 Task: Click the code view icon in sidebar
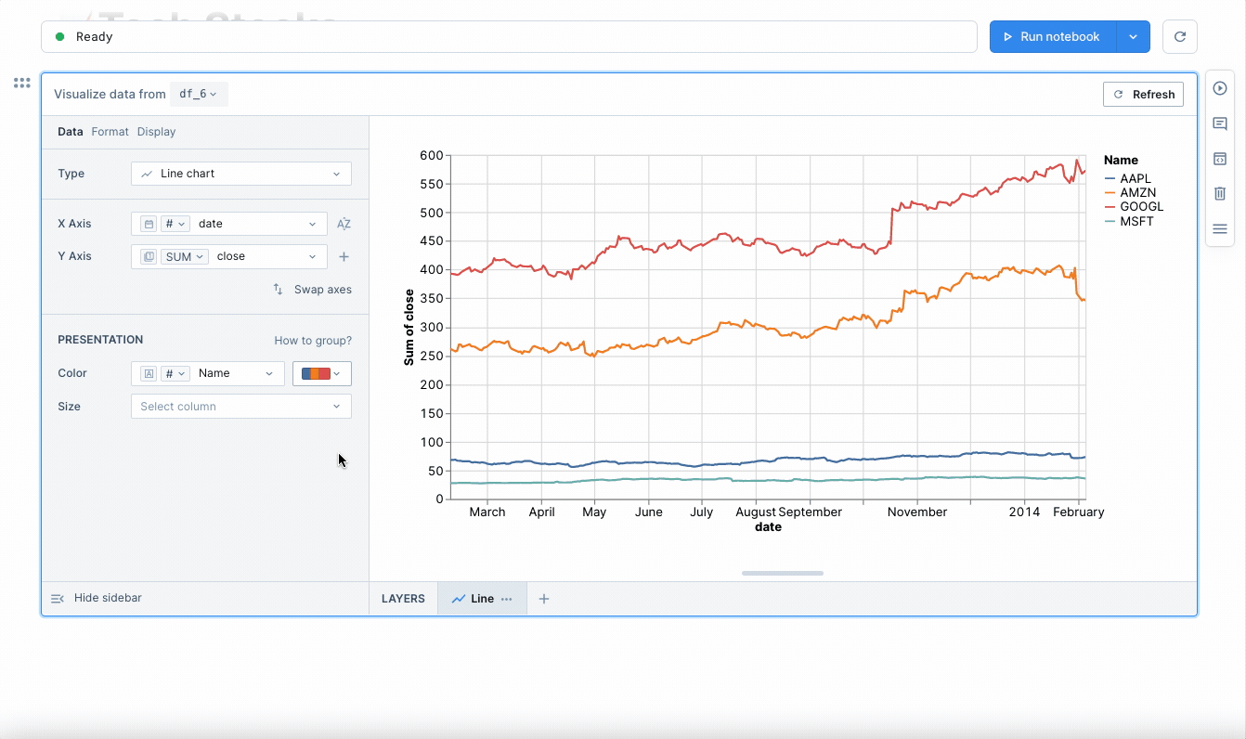(1220, 159)
